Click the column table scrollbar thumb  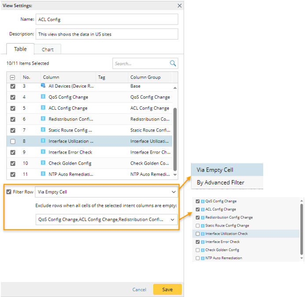(175, 139)
